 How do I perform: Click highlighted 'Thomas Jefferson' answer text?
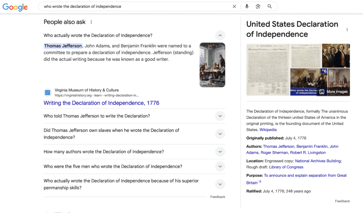[63, 46]
